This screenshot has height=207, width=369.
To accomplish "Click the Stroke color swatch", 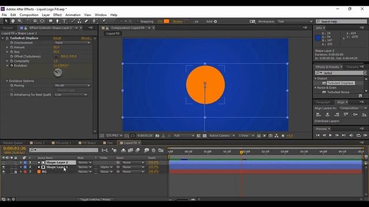I will point(186,21).
